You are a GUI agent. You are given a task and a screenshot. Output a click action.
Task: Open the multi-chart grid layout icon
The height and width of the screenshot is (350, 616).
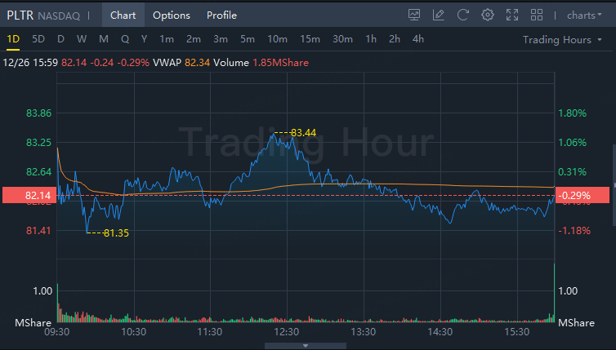pos(537,15)
